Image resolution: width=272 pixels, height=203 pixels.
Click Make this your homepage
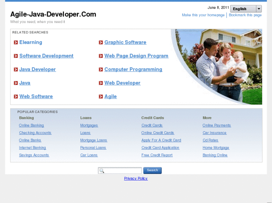203,15
